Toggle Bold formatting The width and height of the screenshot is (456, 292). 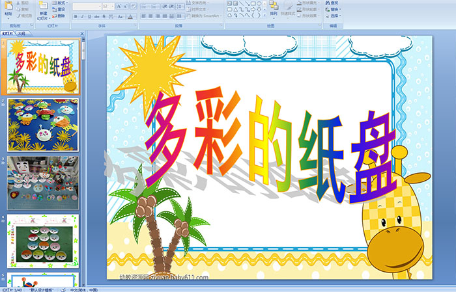click(x=75, y=16)
